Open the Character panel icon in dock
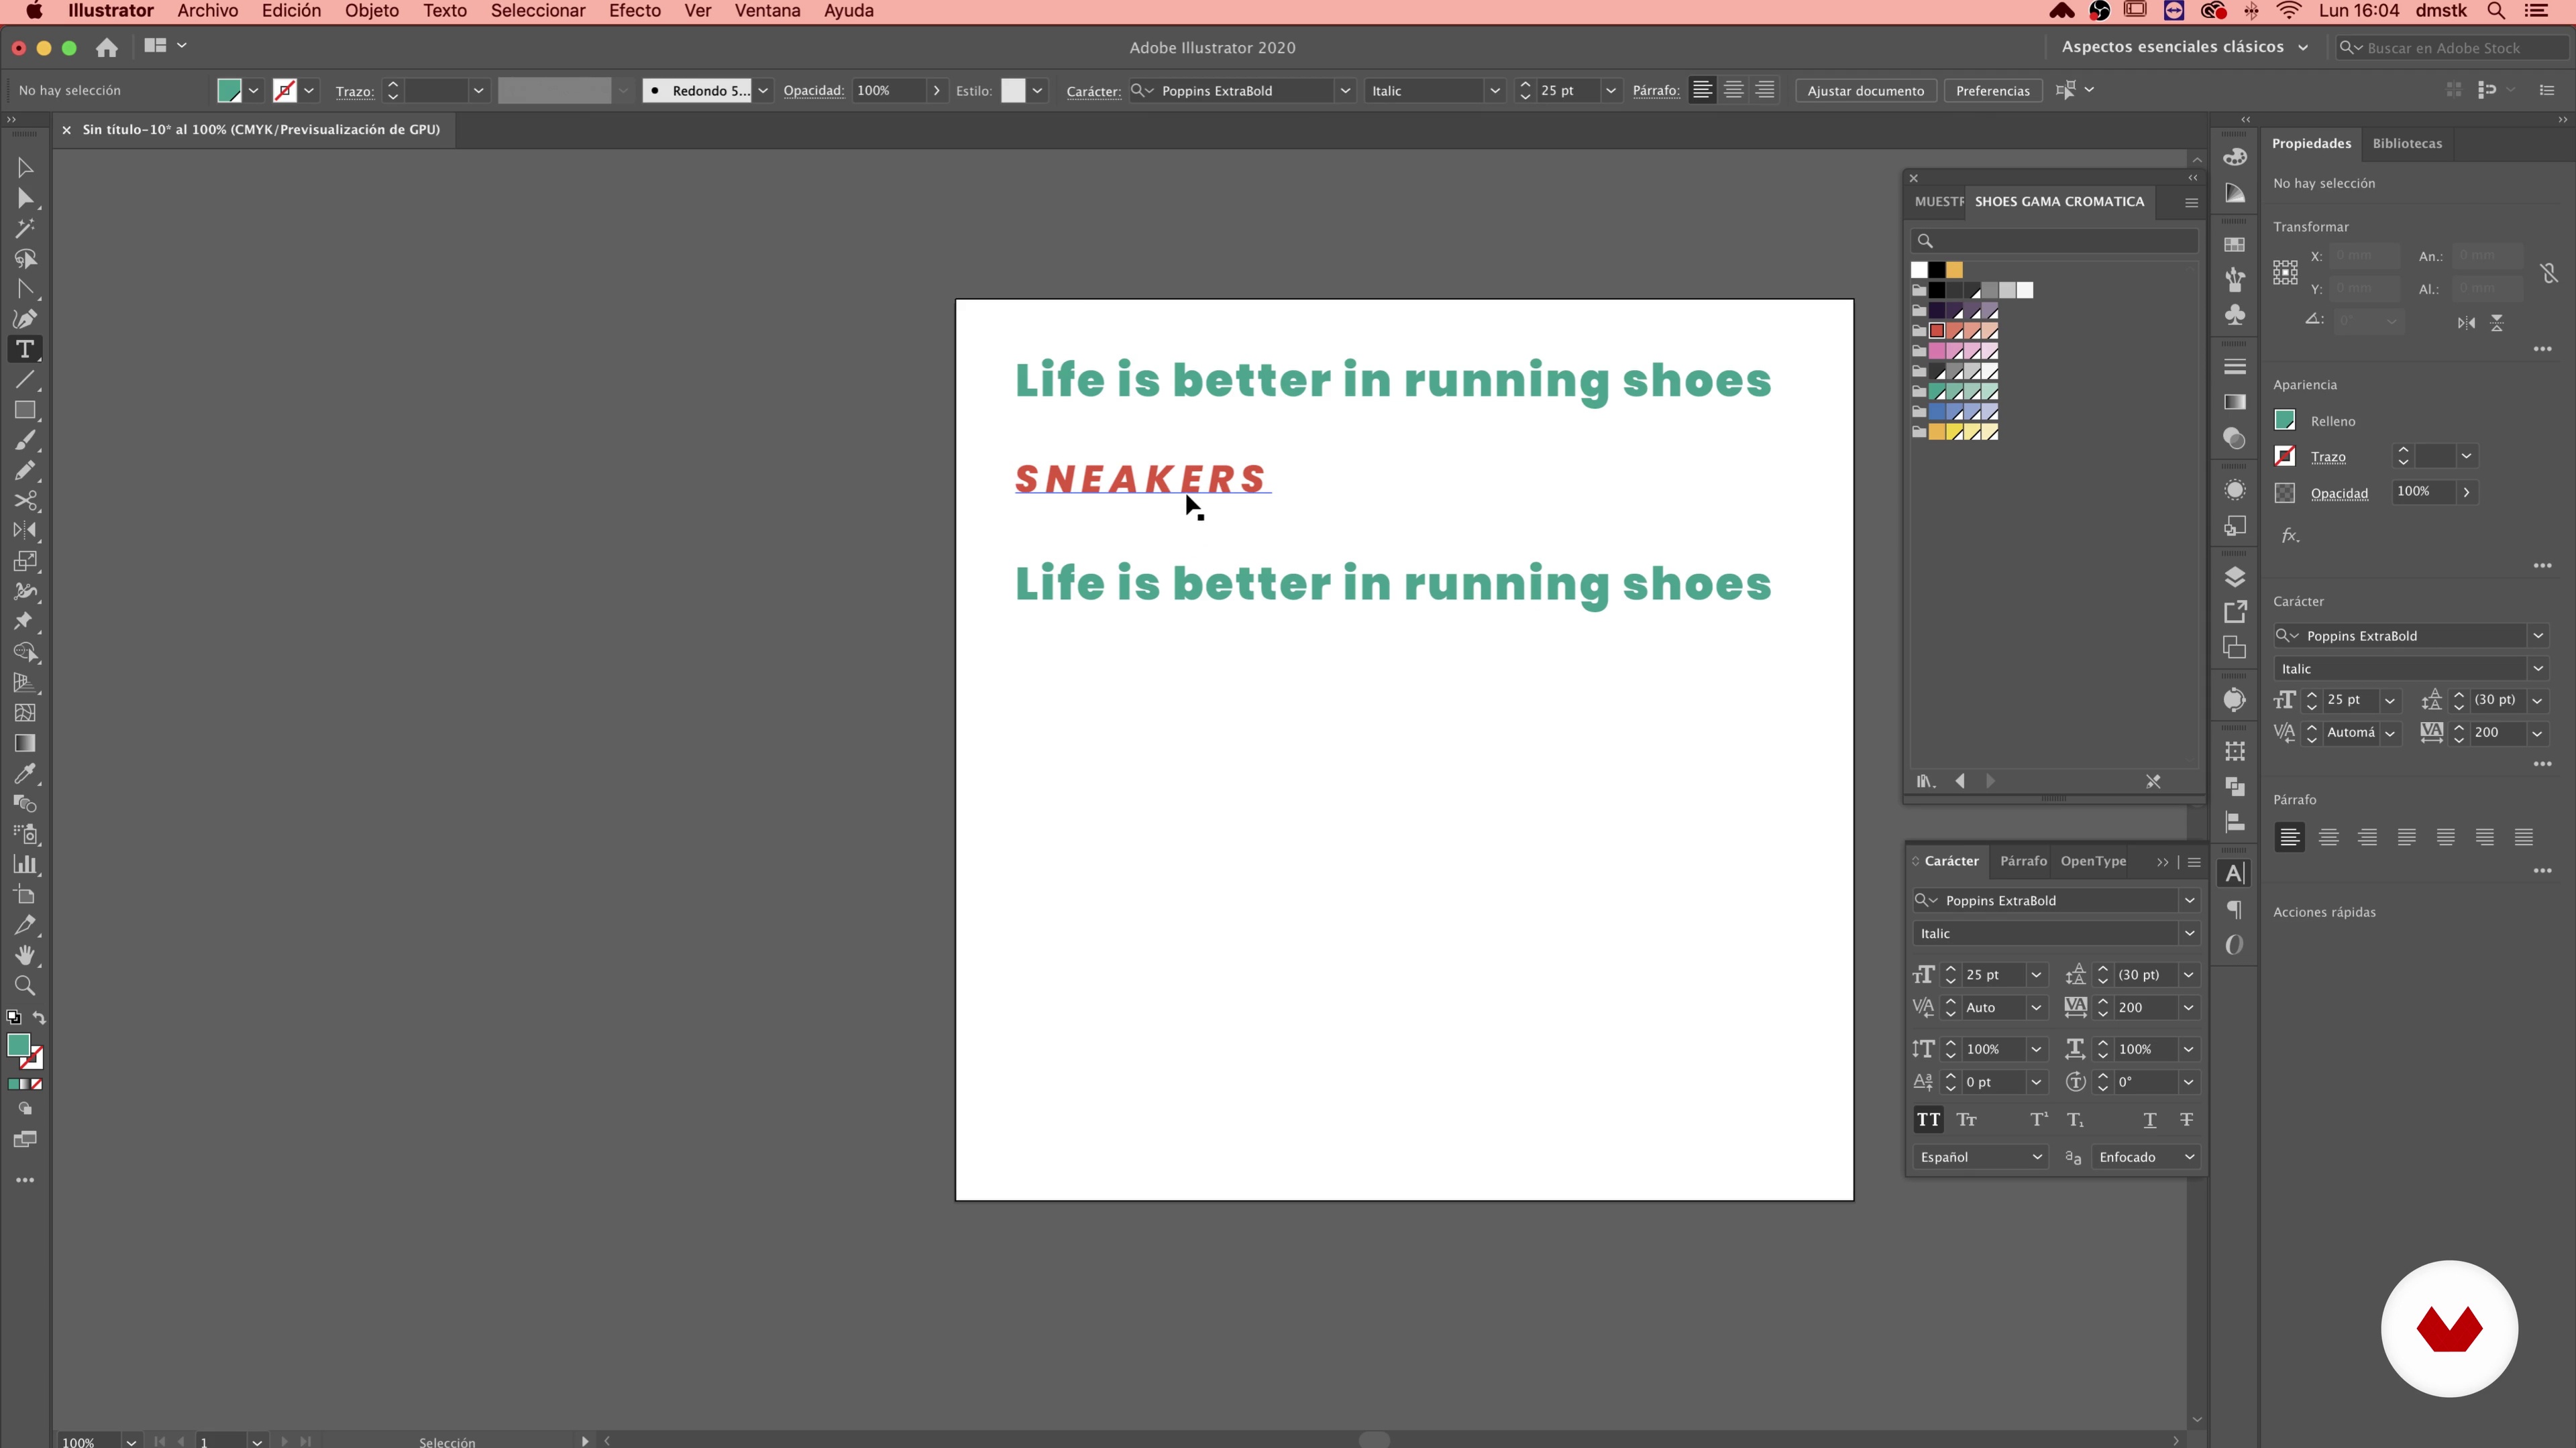2576x1448 pixels. pos(2235,873)
